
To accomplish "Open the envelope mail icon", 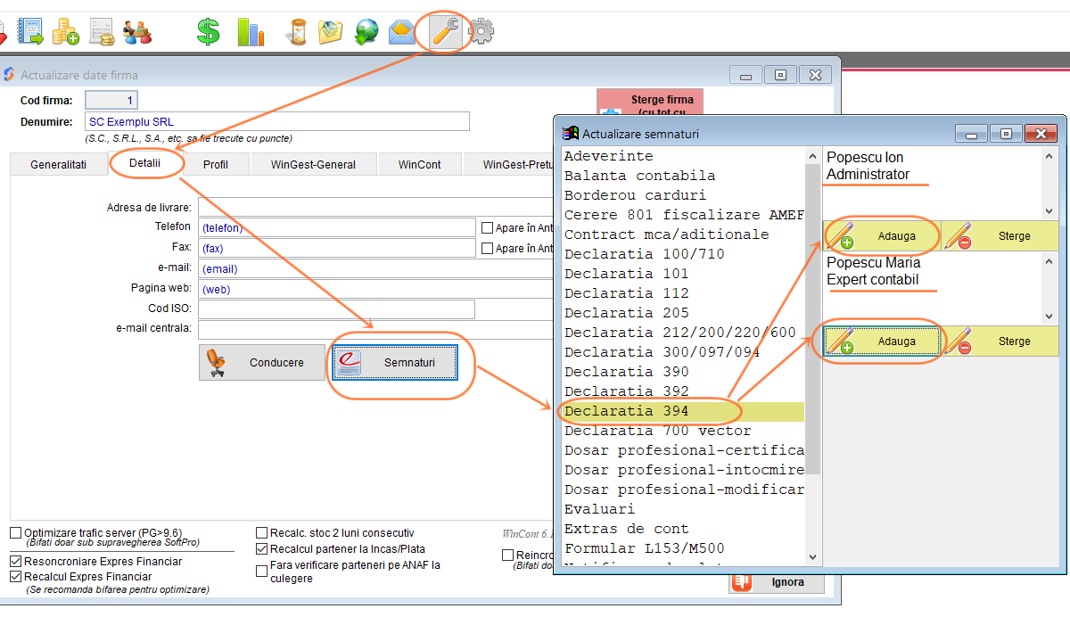I will [402, 32].
